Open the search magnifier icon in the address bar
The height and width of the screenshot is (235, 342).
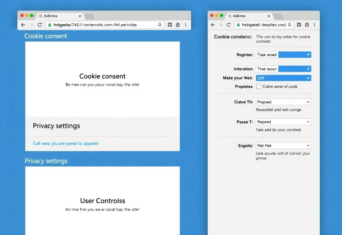[160, 25]
